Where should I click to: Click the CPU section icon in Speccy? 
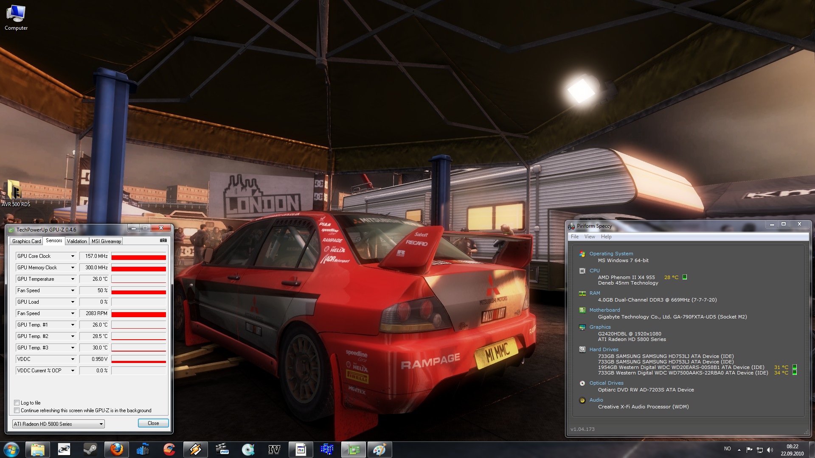click(x=582, y=271)
